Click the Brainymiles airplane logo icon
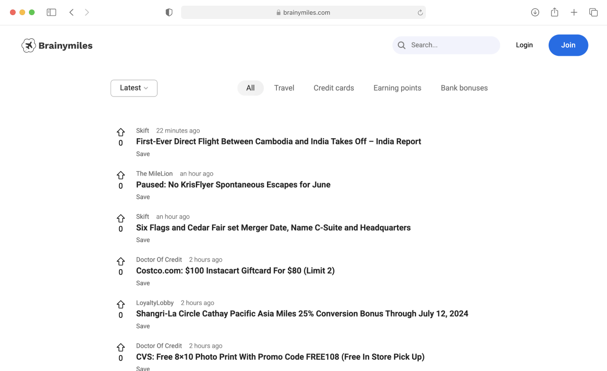The height and width of the screenshot is (371, 607). [x=28, y=45]
